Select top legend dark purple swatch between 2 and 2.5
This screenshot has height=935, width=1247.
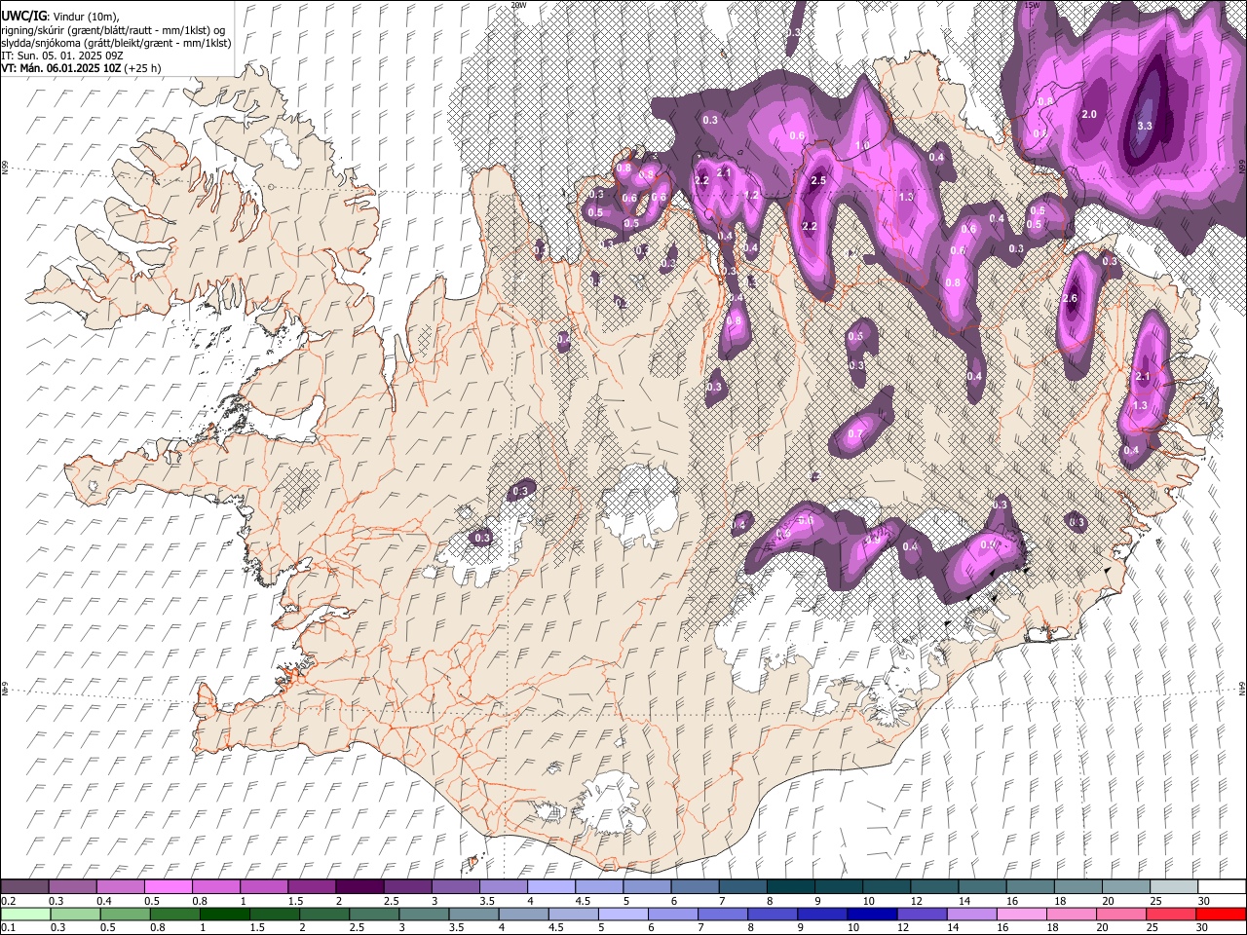(x=359, y=886)
